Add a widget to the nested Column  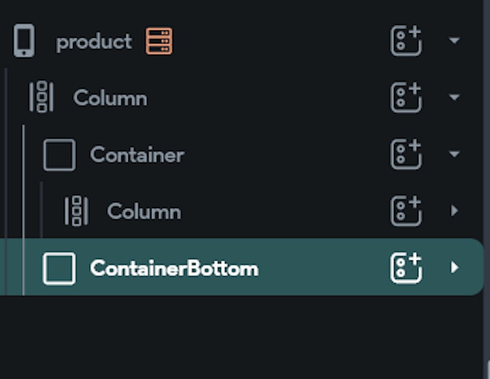pos(406,211)
